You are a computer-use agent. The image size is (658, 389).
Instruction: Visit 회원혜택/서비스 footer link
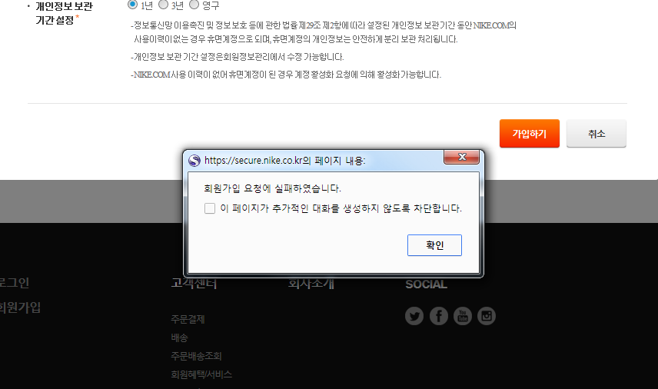click(x=201, y=374)
